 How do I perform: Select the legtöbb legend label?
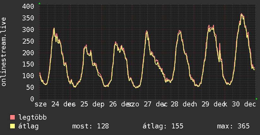click(32, 117)
